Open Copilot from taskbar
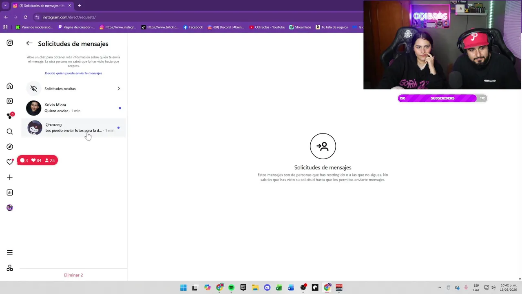The height and width of the screenshot is (294, 522). [208, 287]
